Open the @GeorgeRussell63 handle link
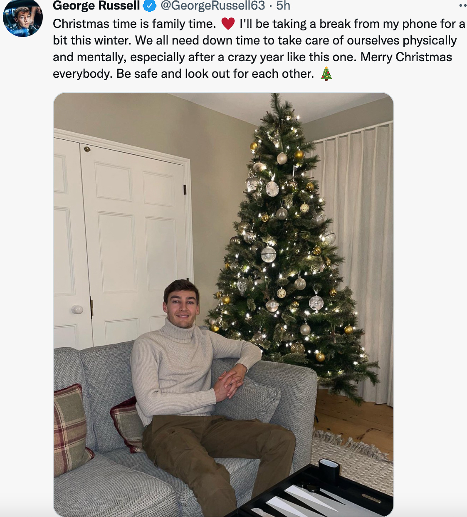 (x=212, y=6)
